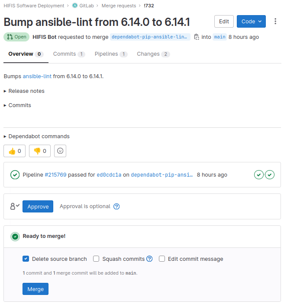Image resolution: width=284 pixels, height=304 pixels.
Task: Click the pipeline '8 hours ago' timestamp
Action: 212,175
